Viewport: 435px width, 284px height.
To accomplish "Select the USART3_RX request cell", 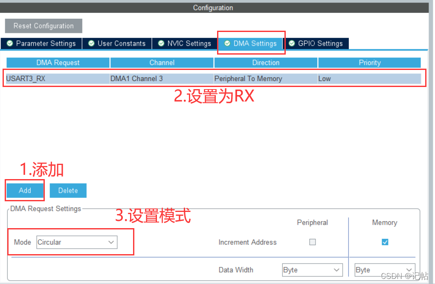I will [x=58, y=79].
